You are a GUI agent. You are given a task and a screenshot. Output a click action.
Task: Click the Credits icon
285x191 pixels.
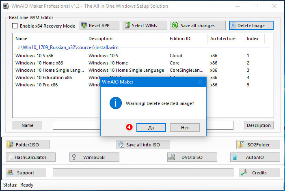tap(244, 173)
